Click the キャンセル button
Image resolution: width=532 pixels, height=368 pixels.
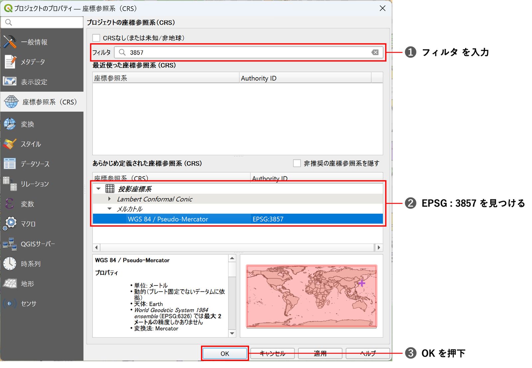click(x=272, y=353)
